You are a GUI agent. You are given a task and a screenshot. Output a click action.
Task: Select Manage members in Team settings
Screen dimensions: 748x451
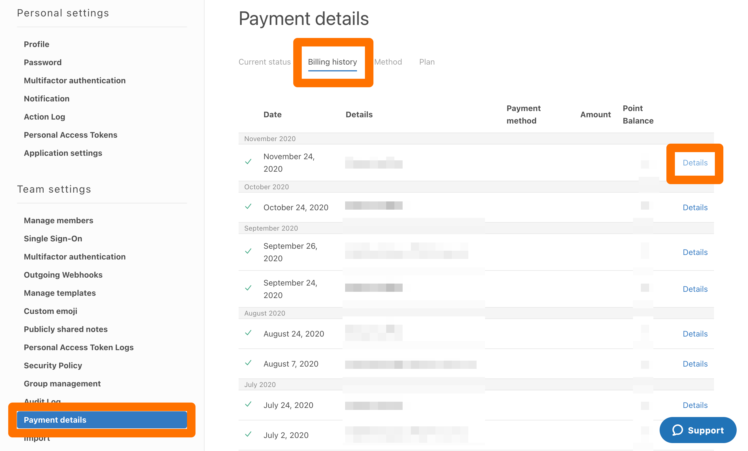58,221
